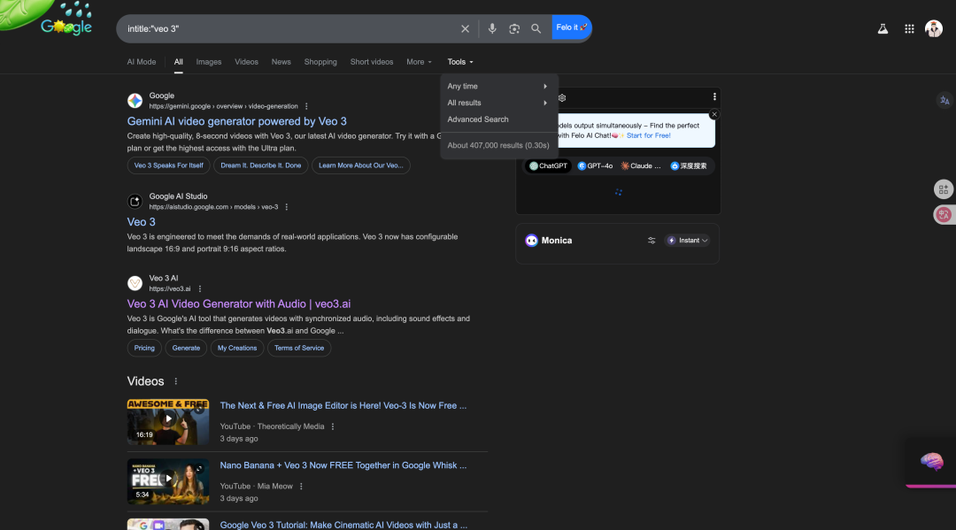Screen dimensions: 956x530
Task: Open options for the Gemini result
Action: 306,106
